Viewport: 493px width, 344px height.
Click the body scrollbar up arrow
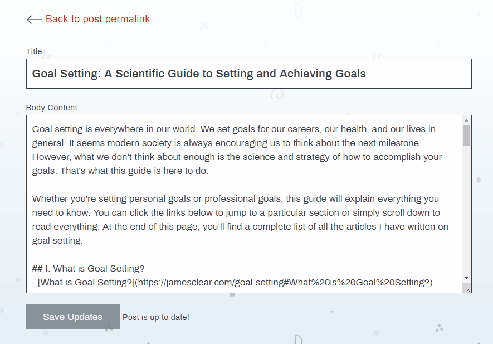(466, 120)
